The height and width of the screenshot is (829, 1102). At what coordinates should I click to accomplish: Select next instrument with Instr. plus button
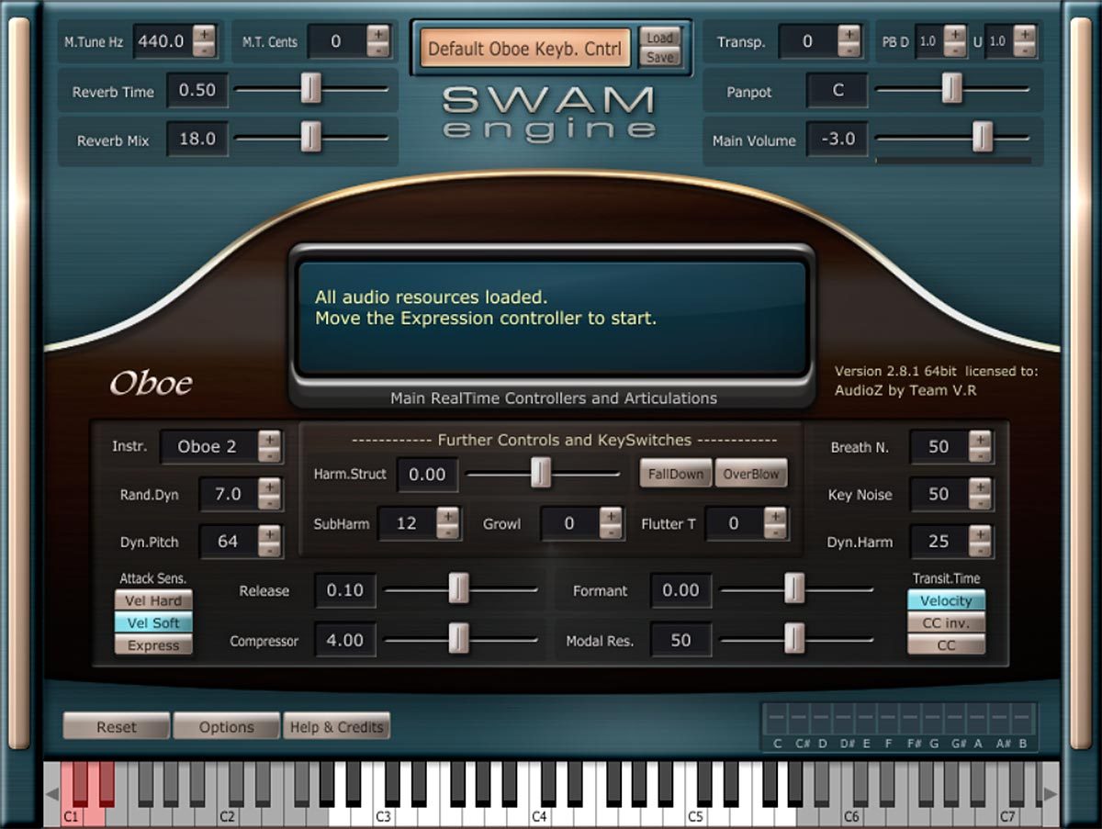[x=269, y=439]
